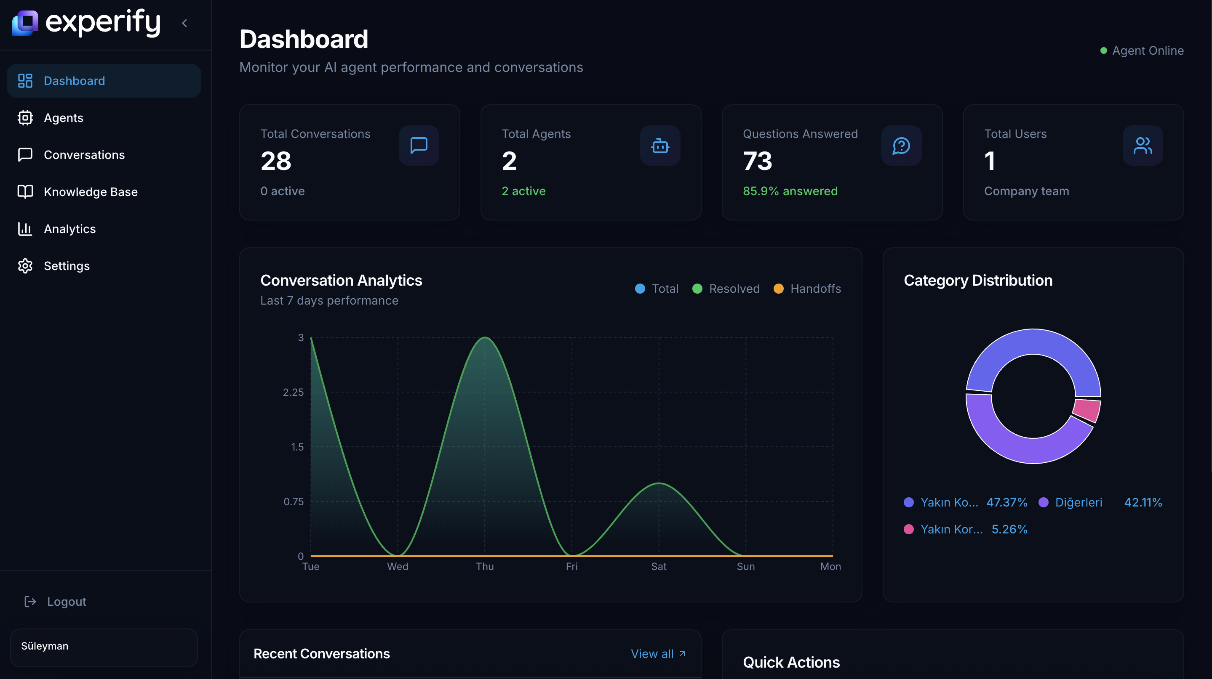Viewport: 1212px width, 679px height.
Task: Click the Settings gear icon
Action: pos(25,266)
